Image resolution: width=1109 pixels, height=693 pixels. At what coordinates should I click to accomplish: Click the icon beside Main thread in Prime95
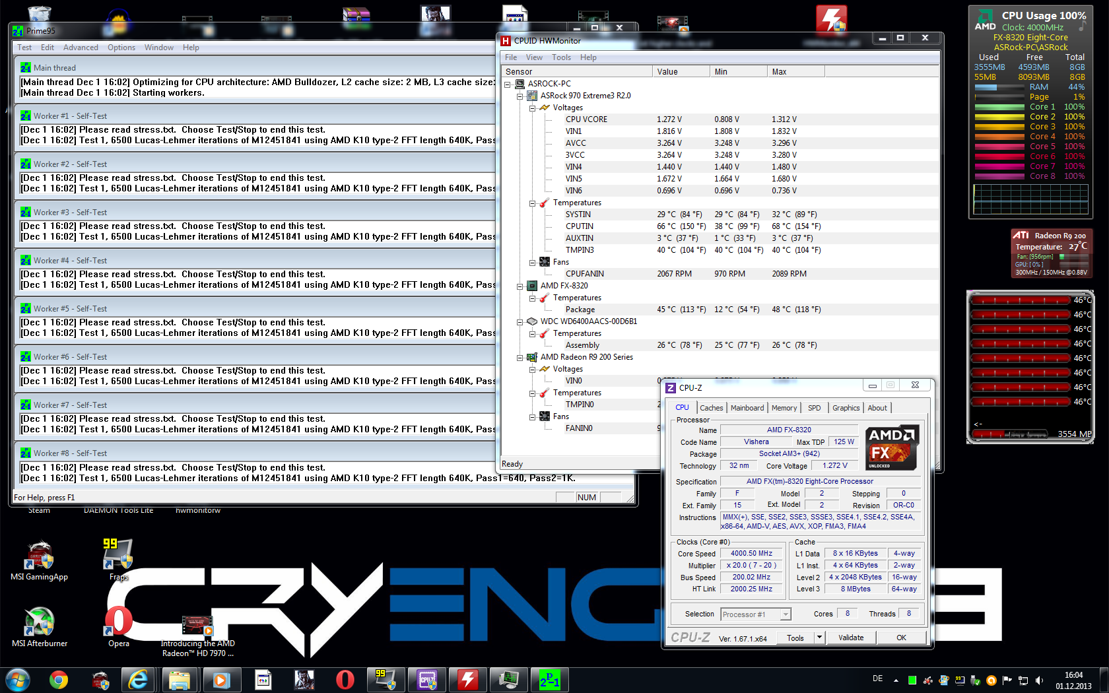click(26, 67)
